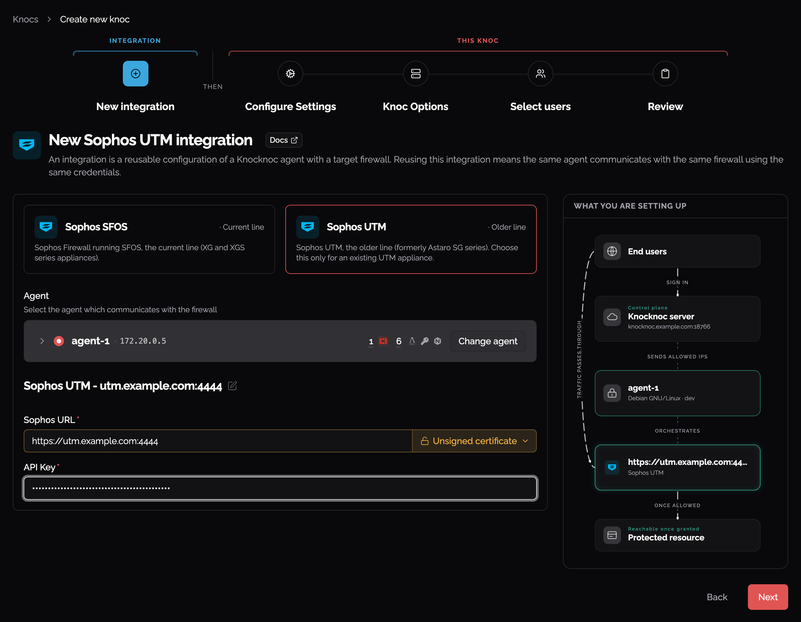The width and height of the screenshot is (801, 622).
Task: Click the New integration step label
Action: pos(135,106)
